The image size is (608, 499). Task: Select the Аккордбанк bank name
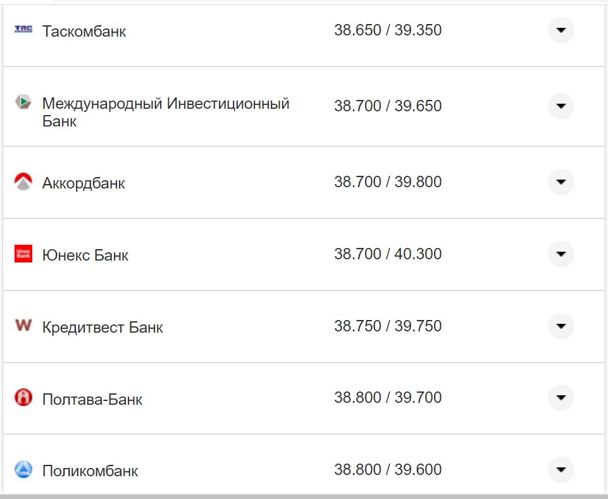point(83,183)
